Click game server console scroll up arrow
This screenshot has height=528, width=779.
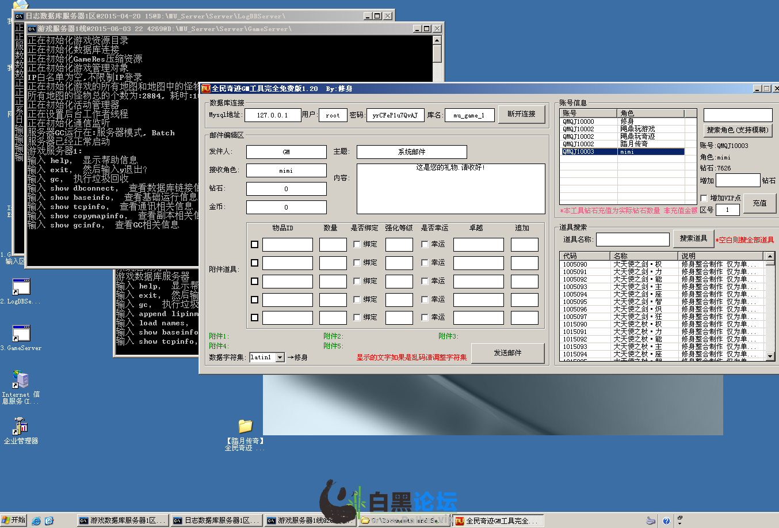pos(437,40)
